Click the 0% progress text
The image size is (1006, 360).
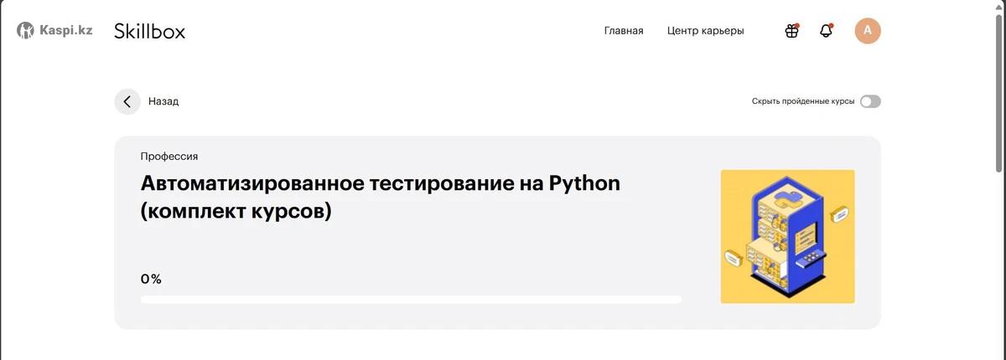point(151,279)
